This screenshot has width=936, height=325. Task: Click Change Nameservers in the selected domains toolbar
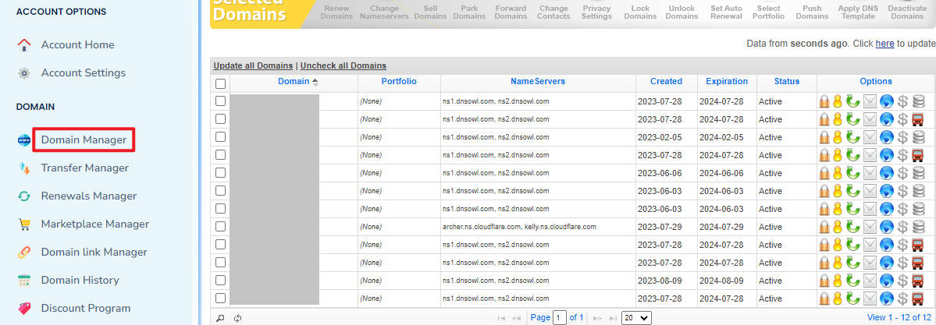pos(384,12)
